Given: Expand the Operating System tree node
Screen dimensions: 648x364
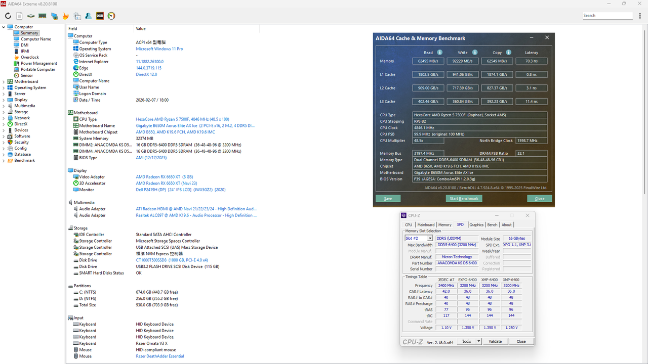Looking at the screenshot, I should [x=4, y=87].
